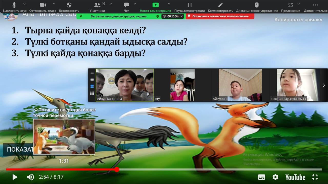Show next participants with the right arrow
This screenshot has height=184, width=328.
pyautogui.click(x=324, y=85)
